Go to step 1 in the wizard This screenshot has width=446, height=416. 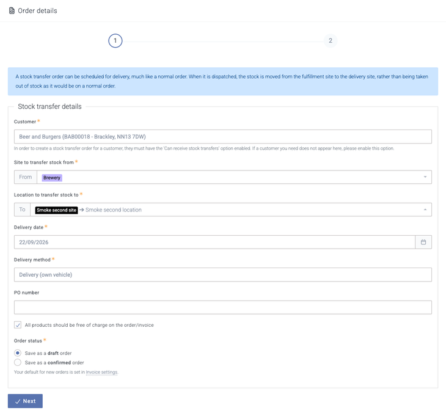[115, 41]
